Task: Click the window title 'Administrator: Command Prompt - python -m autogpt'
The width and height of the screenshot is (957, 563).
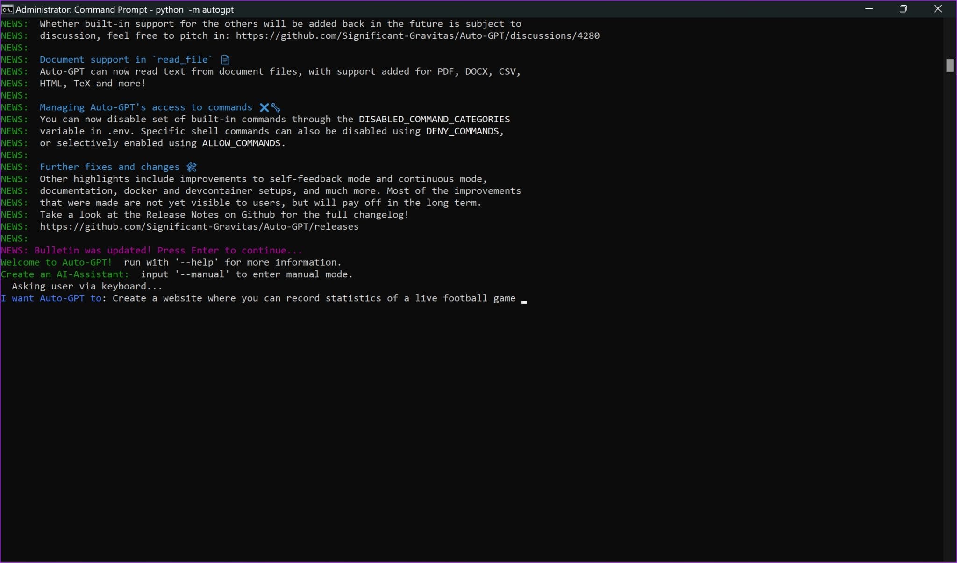Action: [124, 9]
